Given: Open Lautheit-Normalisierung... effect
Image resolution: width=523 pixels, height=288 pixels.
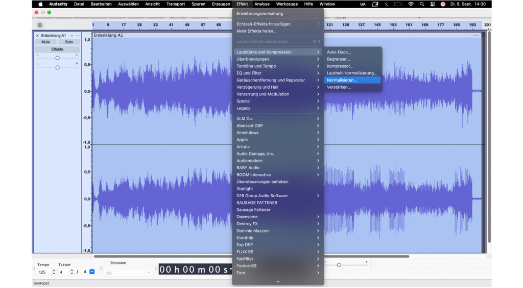Looking at the screenshot, I should pyautogui.click(x=352, y=73).
